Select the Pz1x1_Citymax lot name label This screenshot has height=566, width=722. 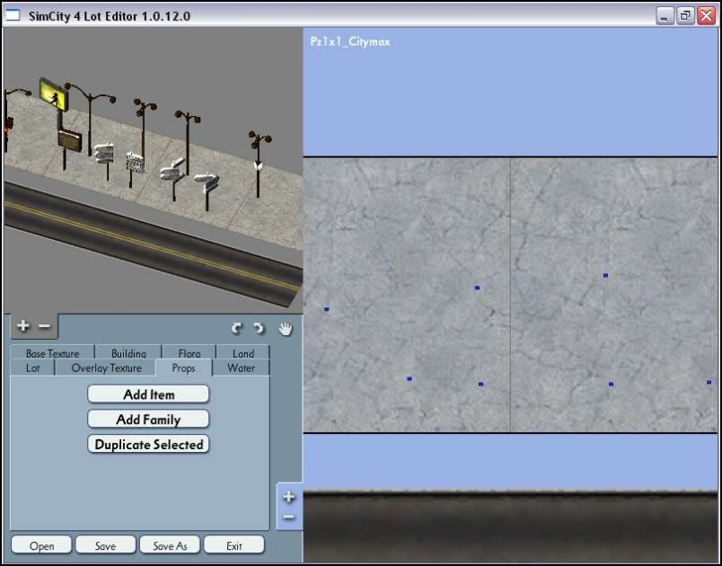click(350, 42)
